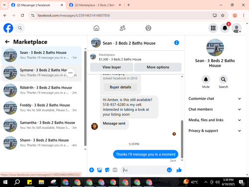Image resolution: width=249 pixels, height=187 pixels.
Task: Close the Marketplace browser tab
Action: [x=120, y=5]
